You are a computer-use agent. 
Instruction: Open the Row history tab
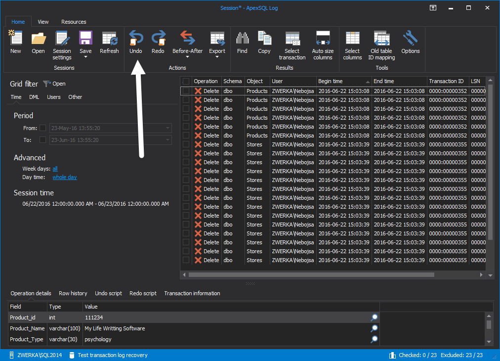(73, 293)
